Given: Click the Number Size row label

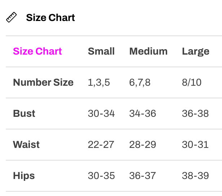Looking at the screenshot, I should click(43, 82).
